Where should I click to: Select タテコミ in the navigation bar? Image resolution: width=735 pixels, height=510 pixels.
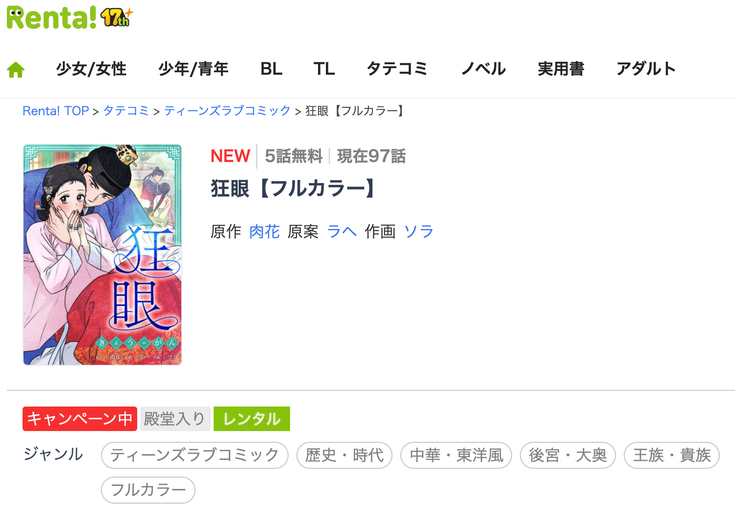pos(397,69)
